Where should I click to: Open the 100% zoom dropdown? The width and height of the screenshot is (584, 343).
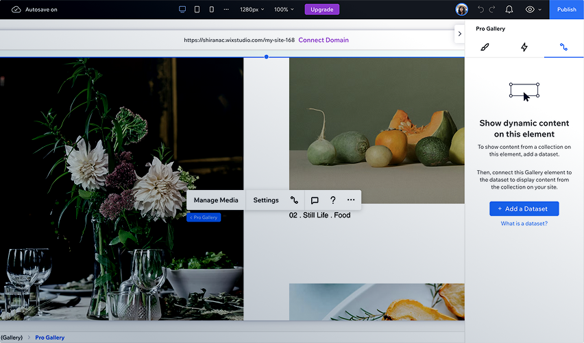coord(284,10)
